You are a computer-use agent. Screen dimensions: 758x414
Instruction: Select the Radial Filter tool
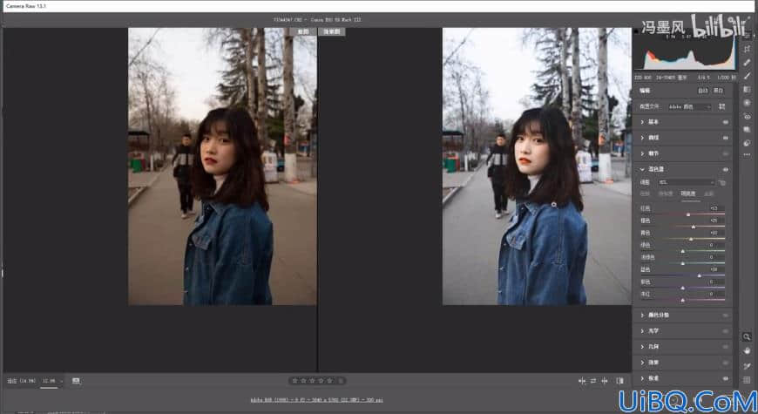pos(747,103)
